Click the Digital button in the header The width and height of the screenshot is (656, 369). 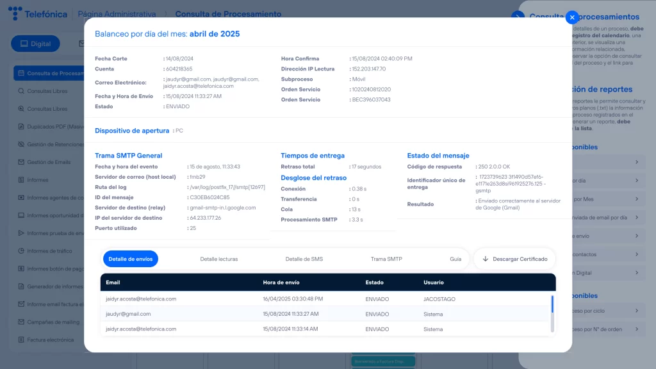pos(35,44)
